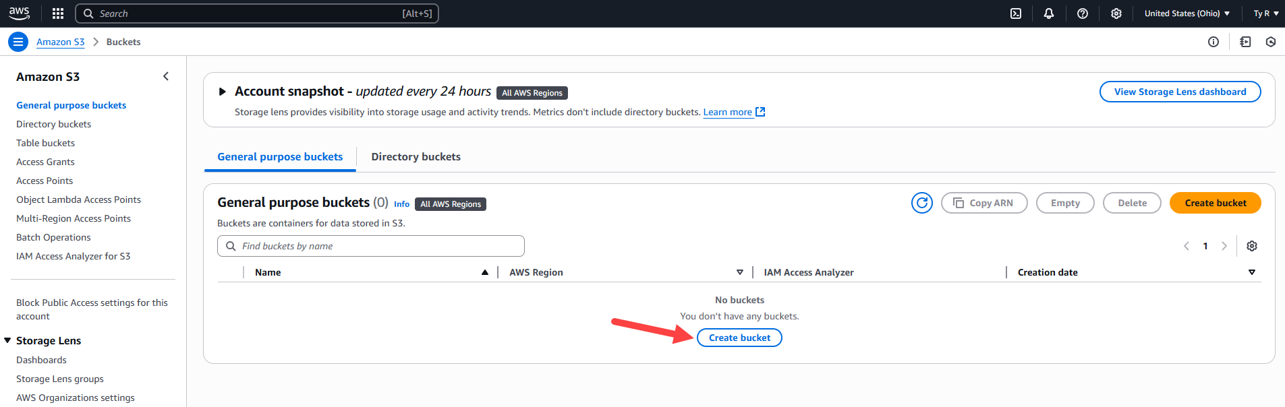Go to next page of buckets
The image size is (1285, 407).
tap(1224, 246)
